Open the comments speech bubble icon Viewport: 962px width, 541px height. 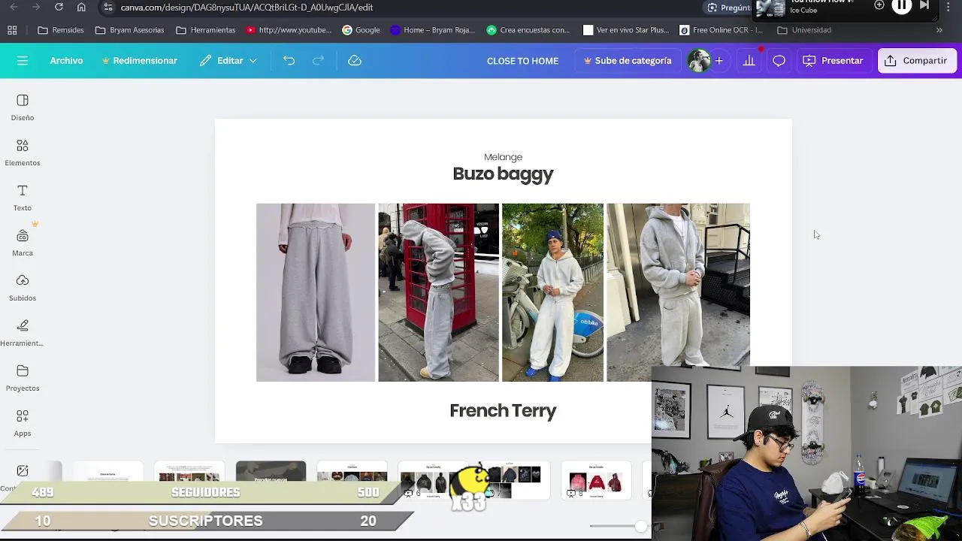click(x=779, y=60)
